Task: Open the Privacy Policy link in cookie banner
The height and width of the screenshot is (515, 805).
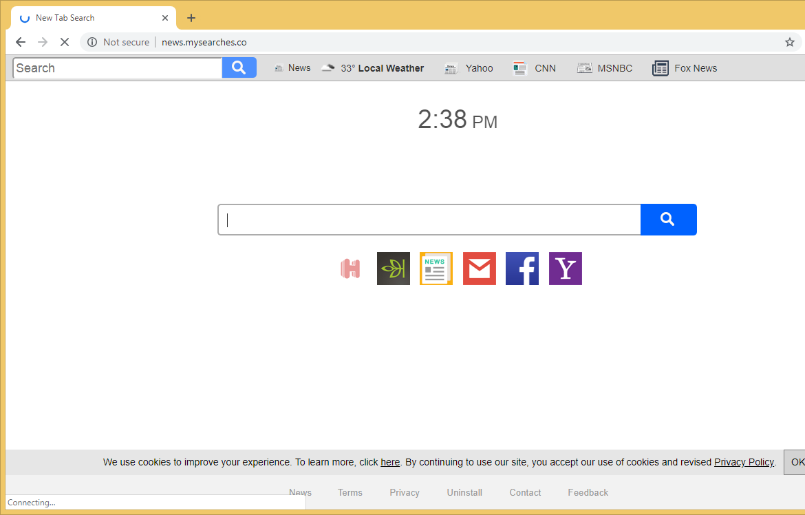Action: click(744, 462)
